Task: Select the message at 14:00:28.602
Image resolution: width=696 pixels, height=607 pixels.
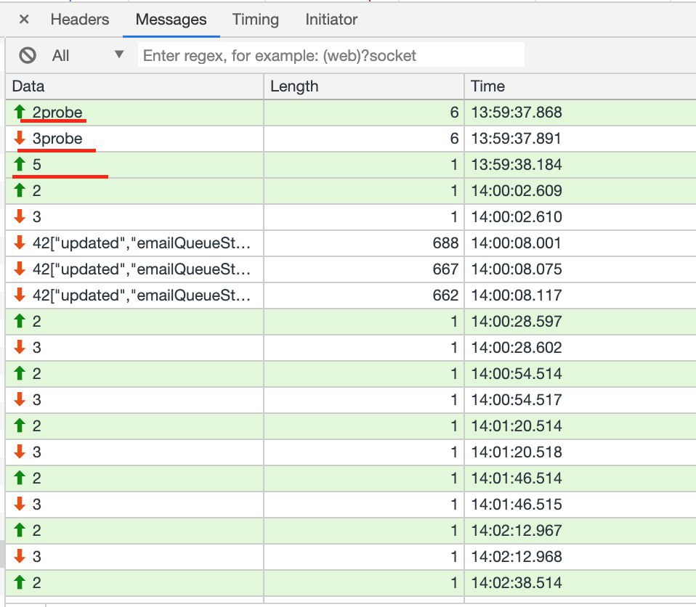Action: point(351,347)
